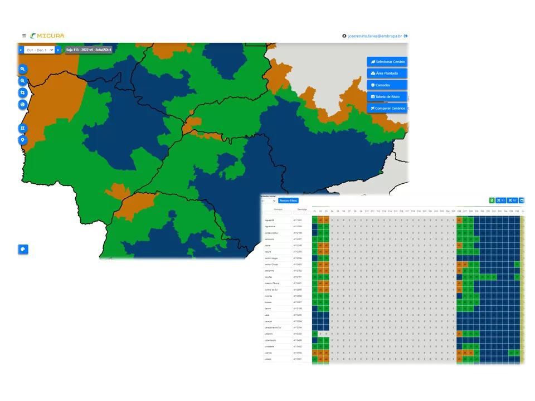Screen dimensions: 535x401
Task: Click the zoom in map button
Action: 23,69
